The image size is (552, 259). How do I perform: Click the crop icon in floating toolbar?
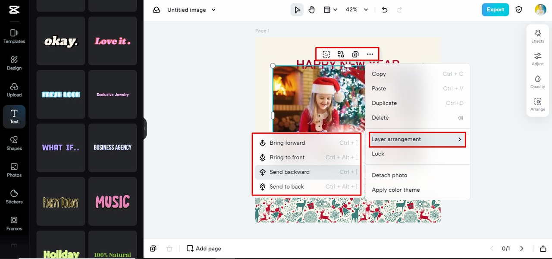[x=326, y=54]
